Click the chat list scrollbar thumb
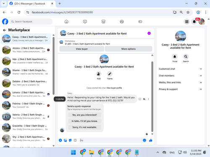The image size is (210, 157). tap(53, 66)
